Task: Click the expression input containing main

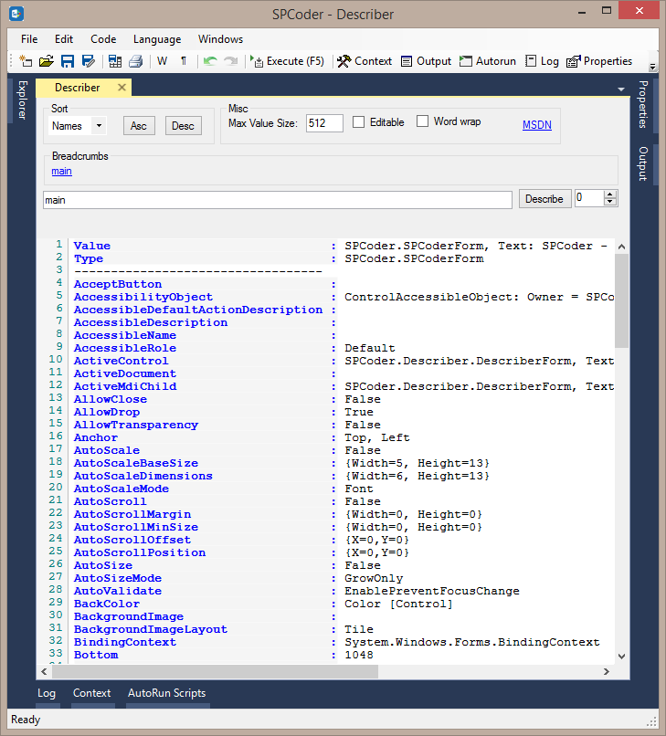Action: point(278,200)
